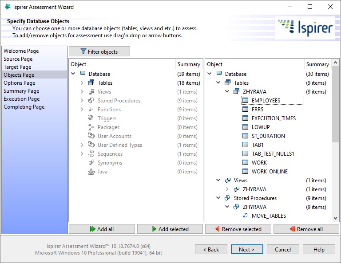Click the Tables icon in right tree
The height and width of the screenshot is (263, 341).
pos(228,82)
